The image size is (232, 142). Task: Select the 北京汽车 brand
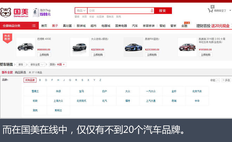197,91
